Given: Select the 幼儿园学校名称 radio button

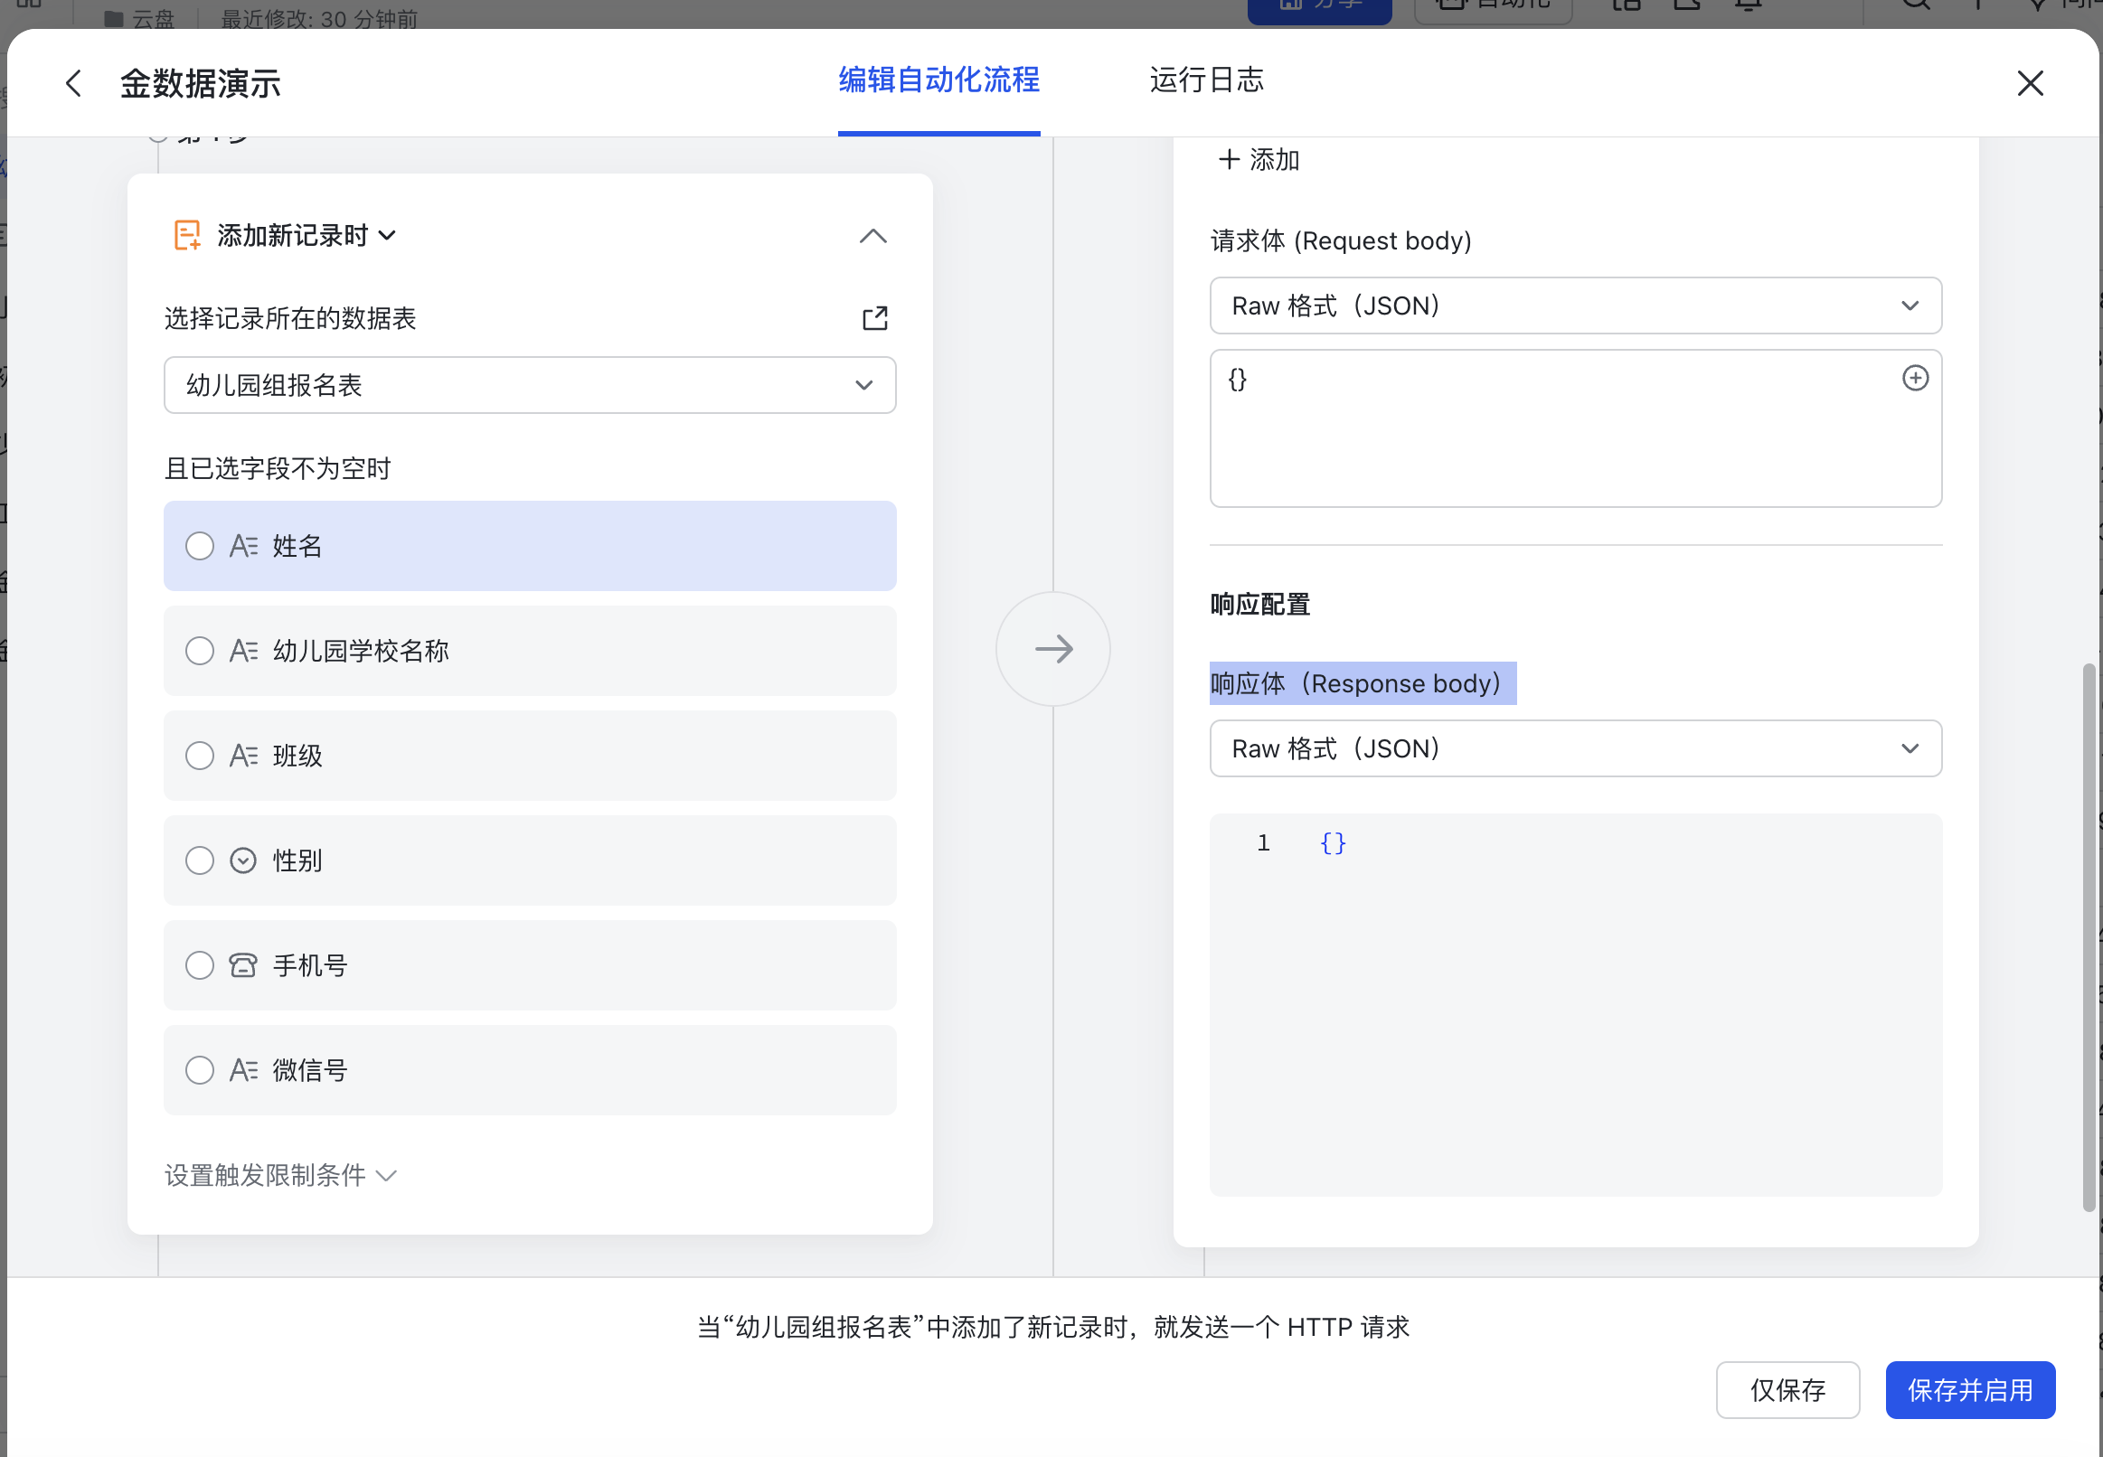Looking at the screenshot, I should [199, 651].
